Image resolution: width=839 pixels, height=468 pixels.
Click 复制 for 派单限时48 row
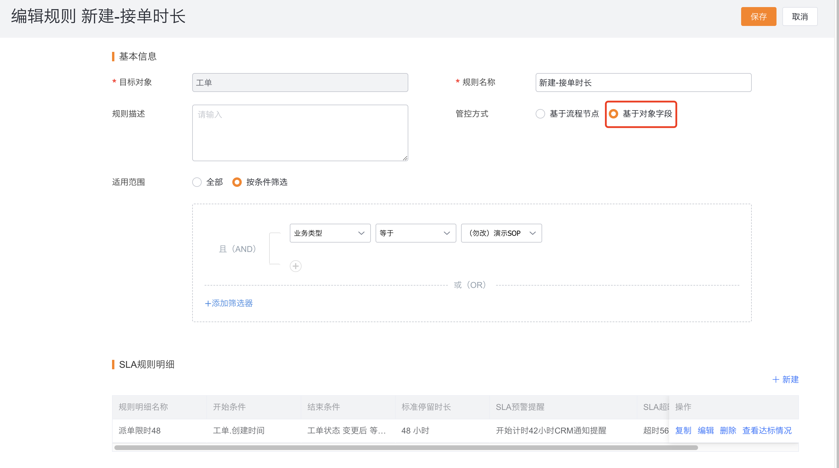click(x=683, y=431)
